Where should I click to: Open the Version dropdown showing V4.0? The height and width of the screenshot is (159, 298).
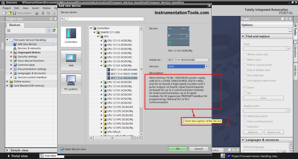tap(207, 67)
